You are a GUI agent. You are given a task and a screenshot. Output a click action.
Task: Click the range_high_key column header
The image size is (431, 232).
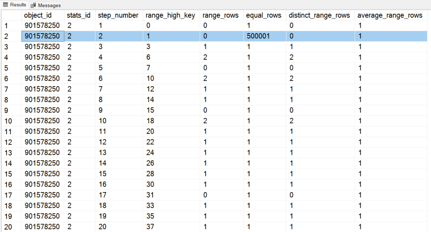click(x=170, y=15)
